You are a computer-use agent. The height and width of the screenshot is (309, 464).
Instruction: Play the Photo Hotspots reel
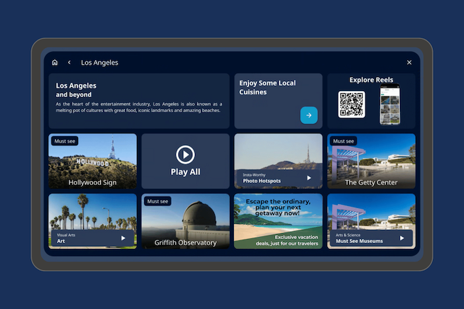(308, 178)
